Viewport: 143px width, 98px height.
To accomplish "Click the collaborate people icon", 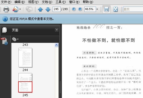I will coord(15,9).
